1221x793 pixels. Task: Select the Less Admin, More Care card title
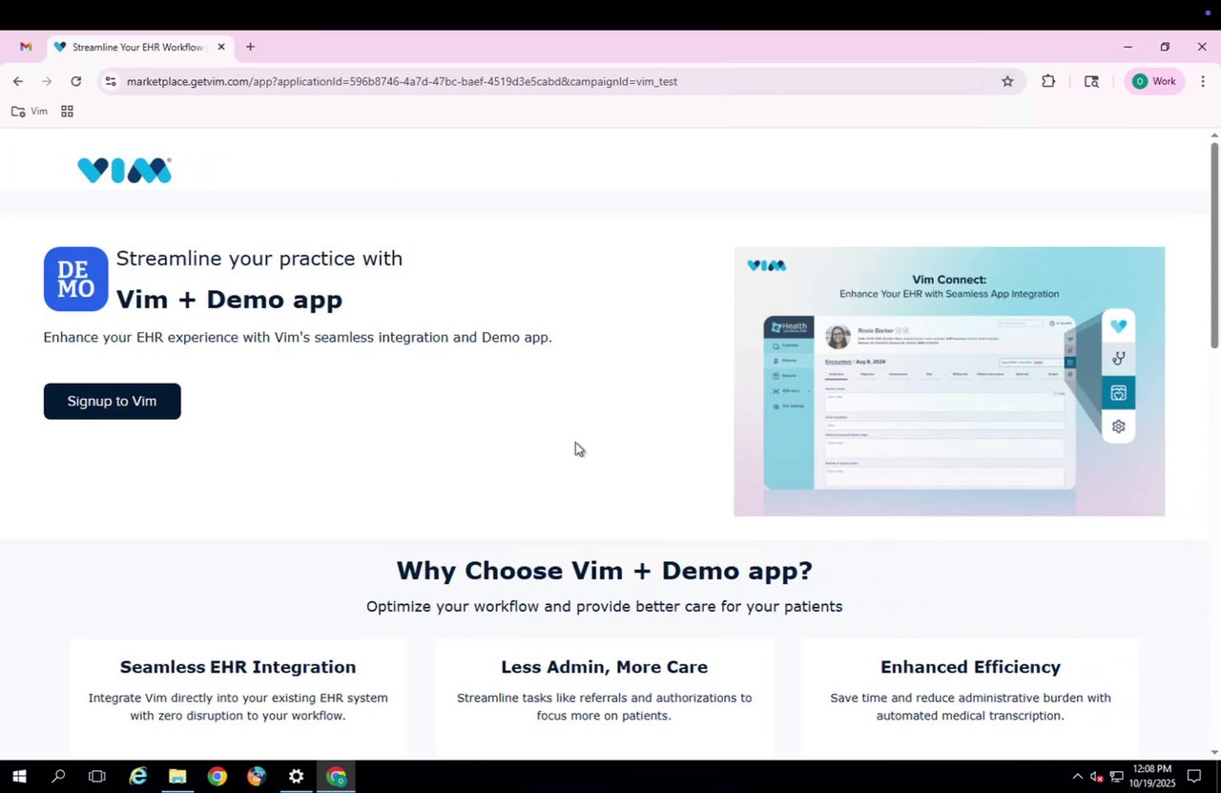pyautogui.click(x=604, y=667)
